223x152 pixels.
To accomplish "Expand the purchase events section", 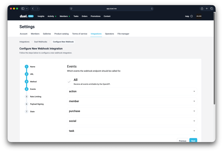I will coord(132,111).
